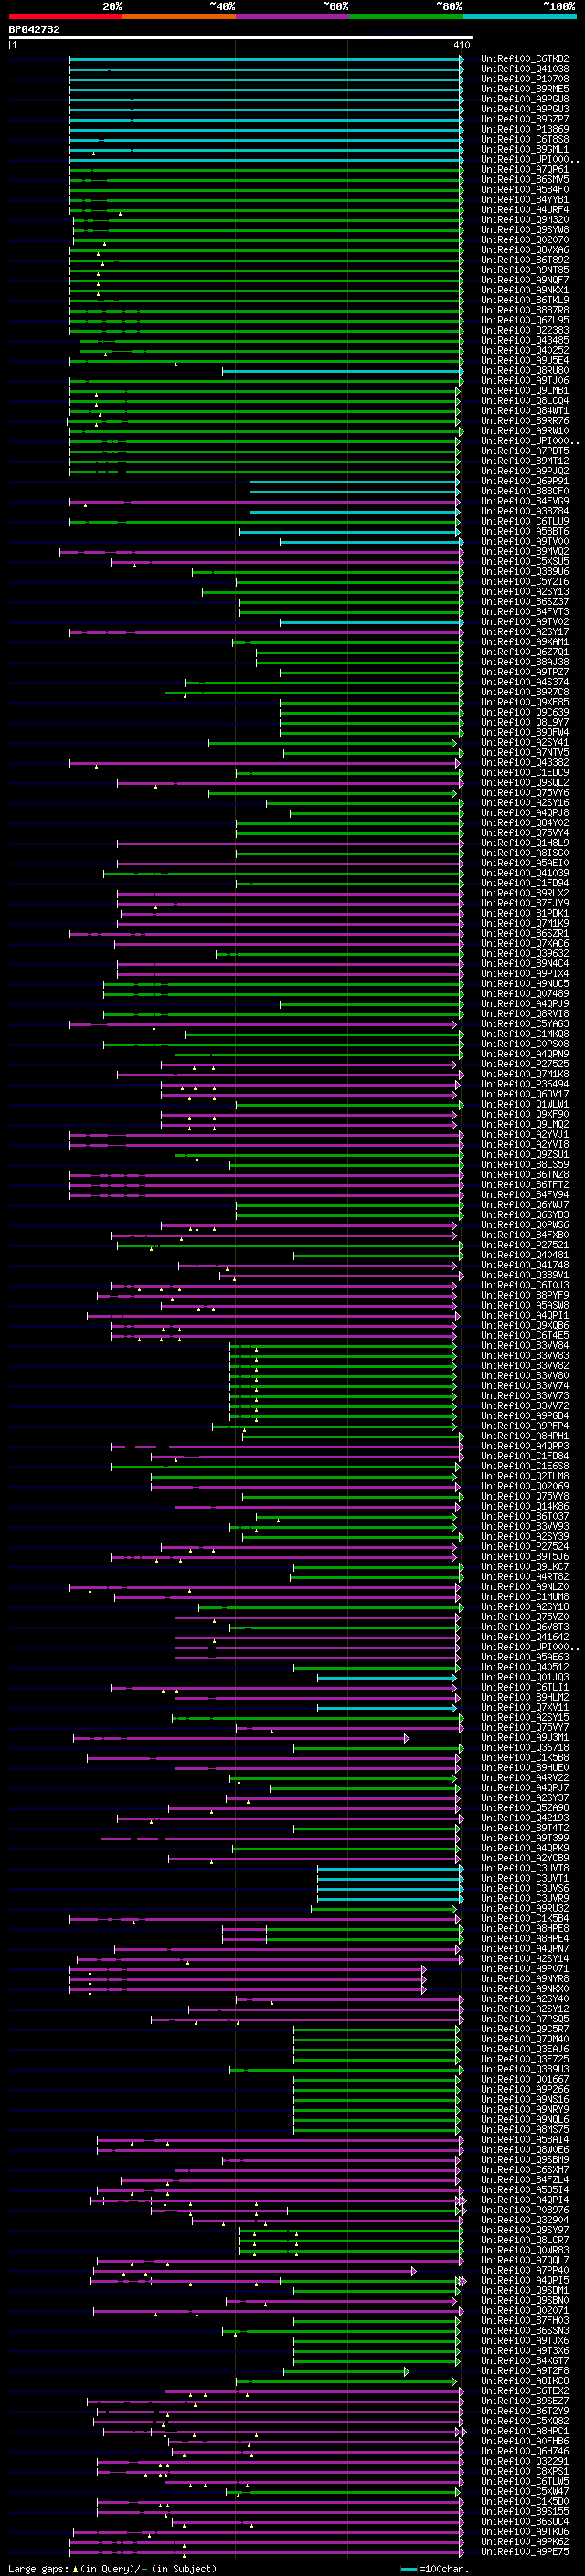Select hit UniRef100_A9PE75
This screenshot has width=585, height=2576.
click(524, 2551)
